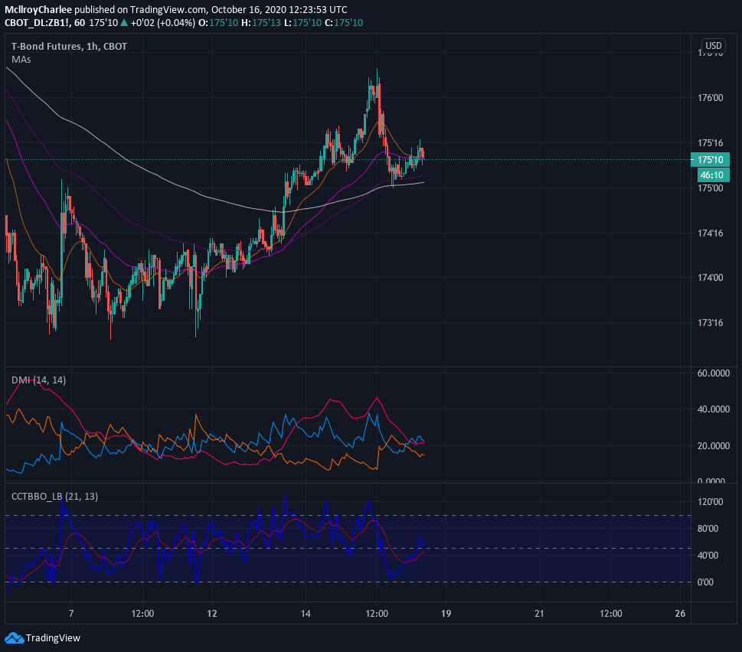Click the date label 19 on time axis

(x=446, y=614)
